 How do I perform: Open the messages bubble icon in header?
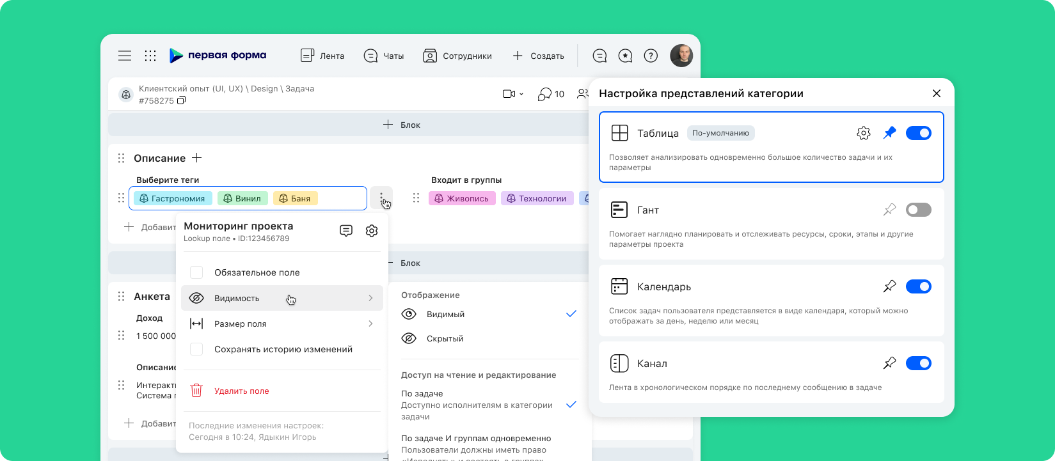(599, 56)
